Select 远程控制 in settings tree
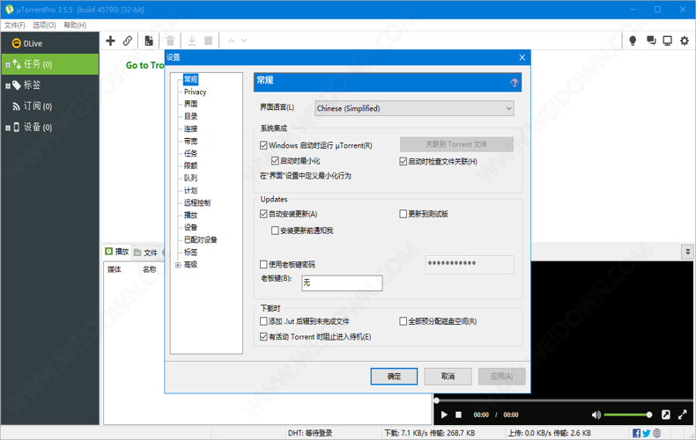Viewport: 696px width, 440px height. [197, 202]
